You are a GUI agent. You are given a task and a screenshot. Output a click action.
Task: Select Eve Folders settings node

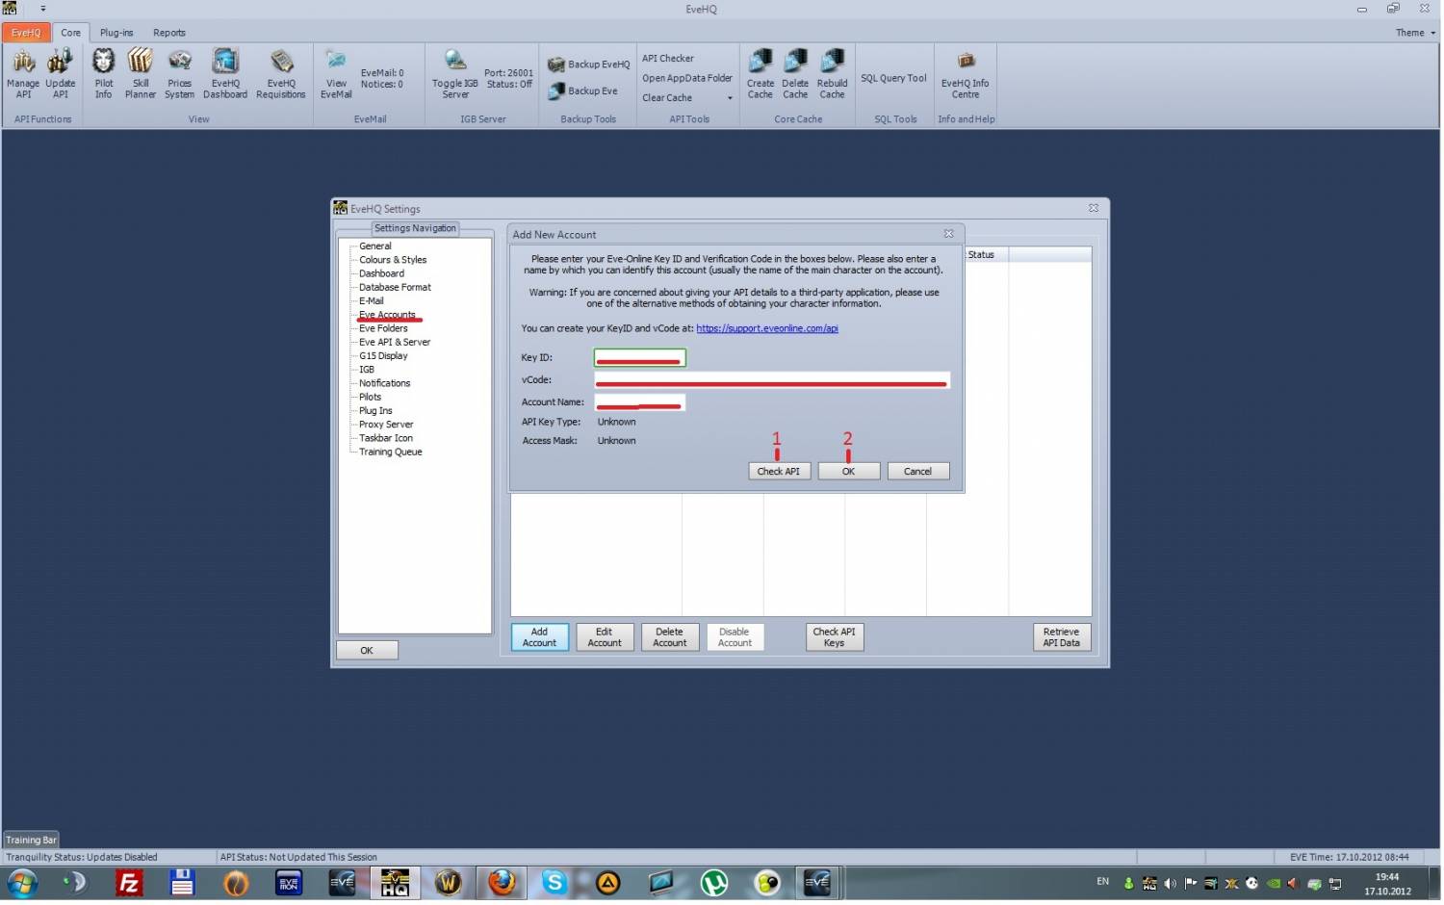[x=383, y=328]
